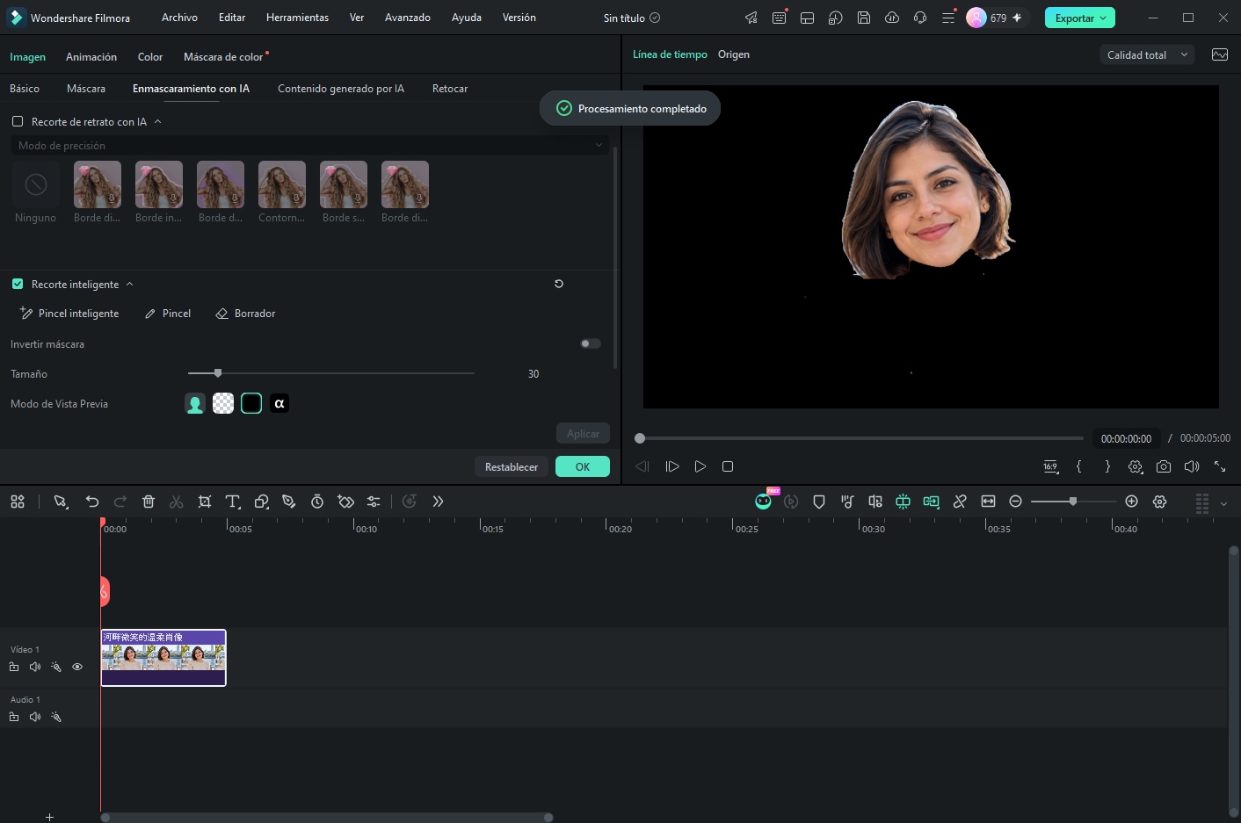Switch preview to Origen view
This screenshot has width=1241, height=823.
pos(734,54)
